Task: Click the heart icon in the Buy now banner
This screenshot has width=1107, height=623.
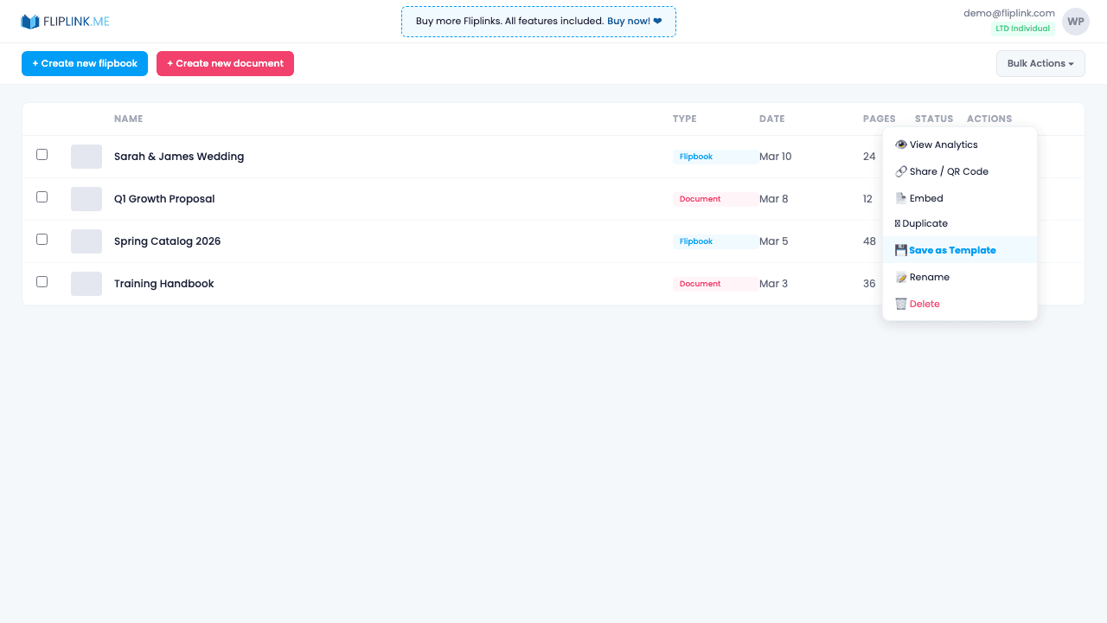Action: pyautogui.click(x=656, y=21)
